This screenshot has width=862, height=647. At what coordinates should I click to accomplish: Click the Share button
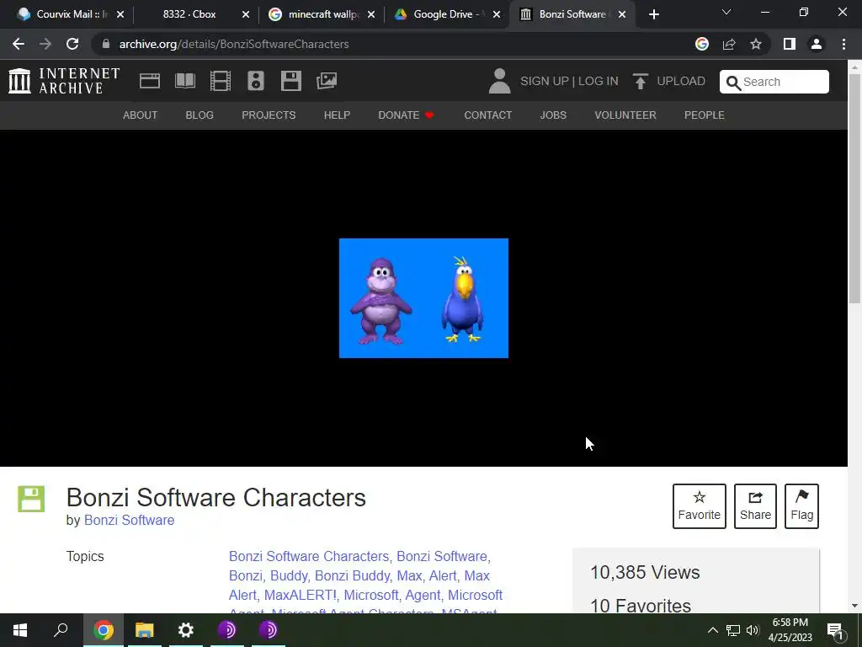(755, 506)
